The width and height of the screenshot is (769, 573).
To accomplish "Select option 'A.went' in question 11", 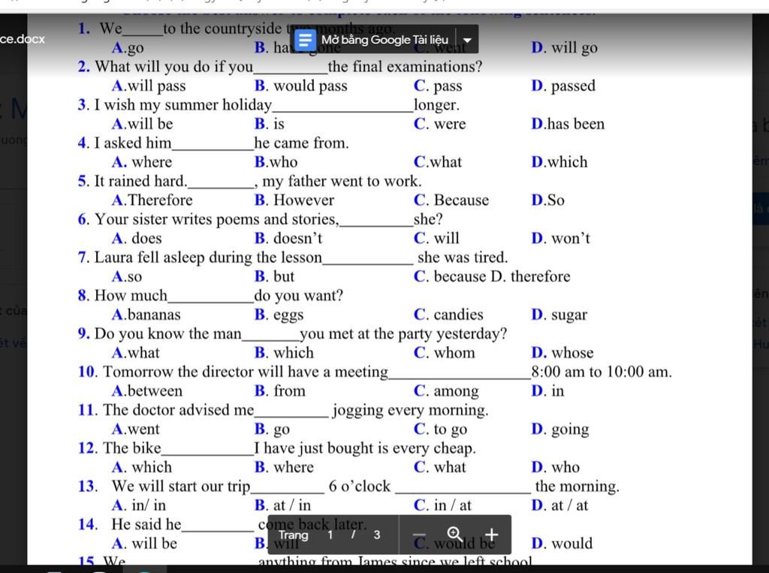I will tap(136, 430).
